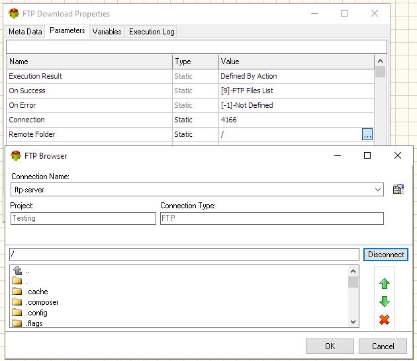Viewport: 417px width, 361px height.
Task: Click the On Success row name
Action: tap(27, 91)
